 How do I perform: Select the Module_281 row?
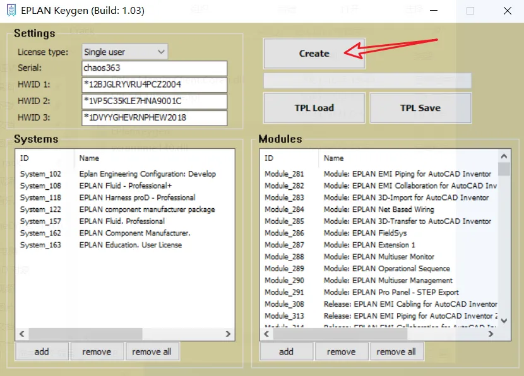pyautogui.click(x=379, y=174)
